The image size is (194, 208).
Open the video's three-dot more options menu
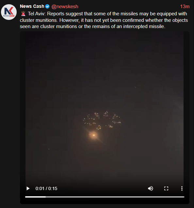(182, 188)
